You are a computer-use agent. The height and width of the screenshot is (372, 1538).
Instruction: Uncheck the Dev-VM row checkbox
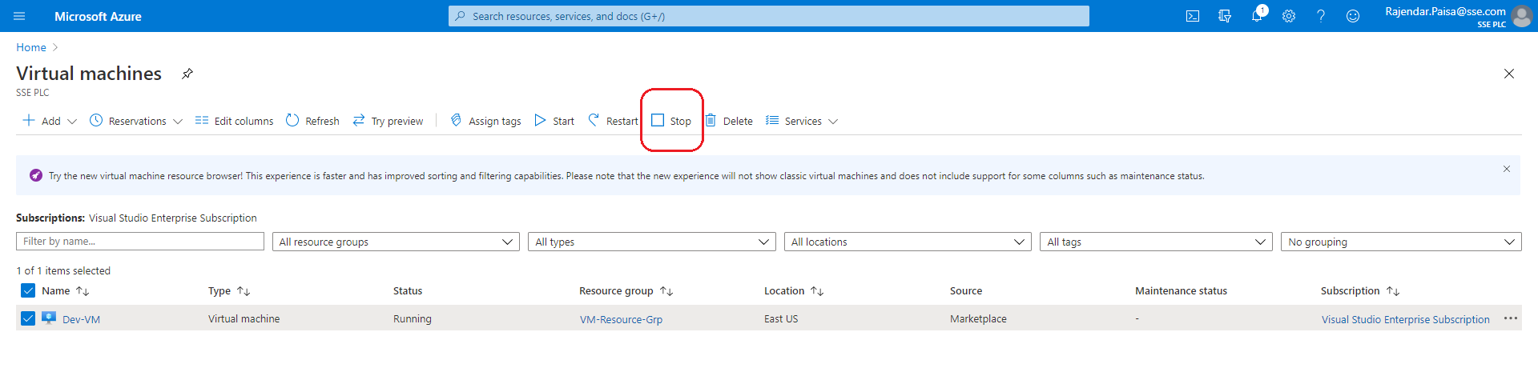28,318
